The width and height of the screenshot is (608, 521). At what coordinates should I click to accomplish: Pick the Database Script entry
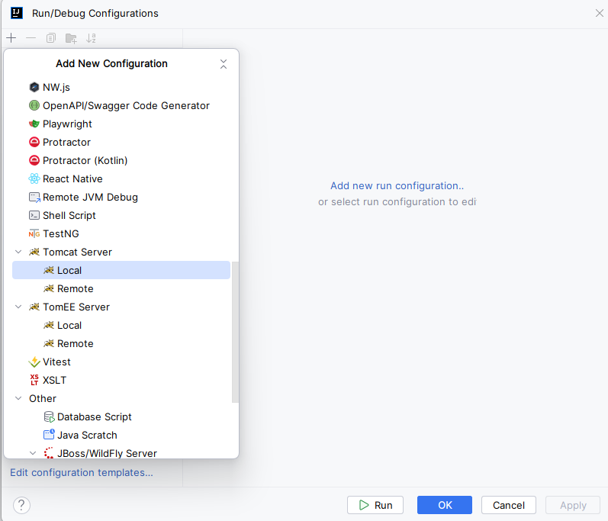click(121, 416)
